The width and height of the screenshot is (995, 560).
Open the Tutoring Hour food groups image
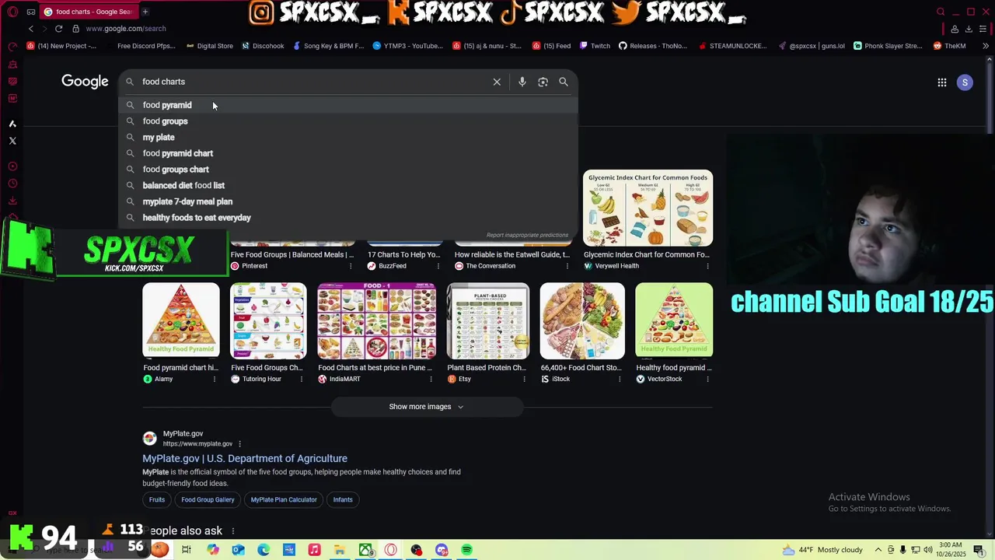pyautogui.click(x=268, y=320)
